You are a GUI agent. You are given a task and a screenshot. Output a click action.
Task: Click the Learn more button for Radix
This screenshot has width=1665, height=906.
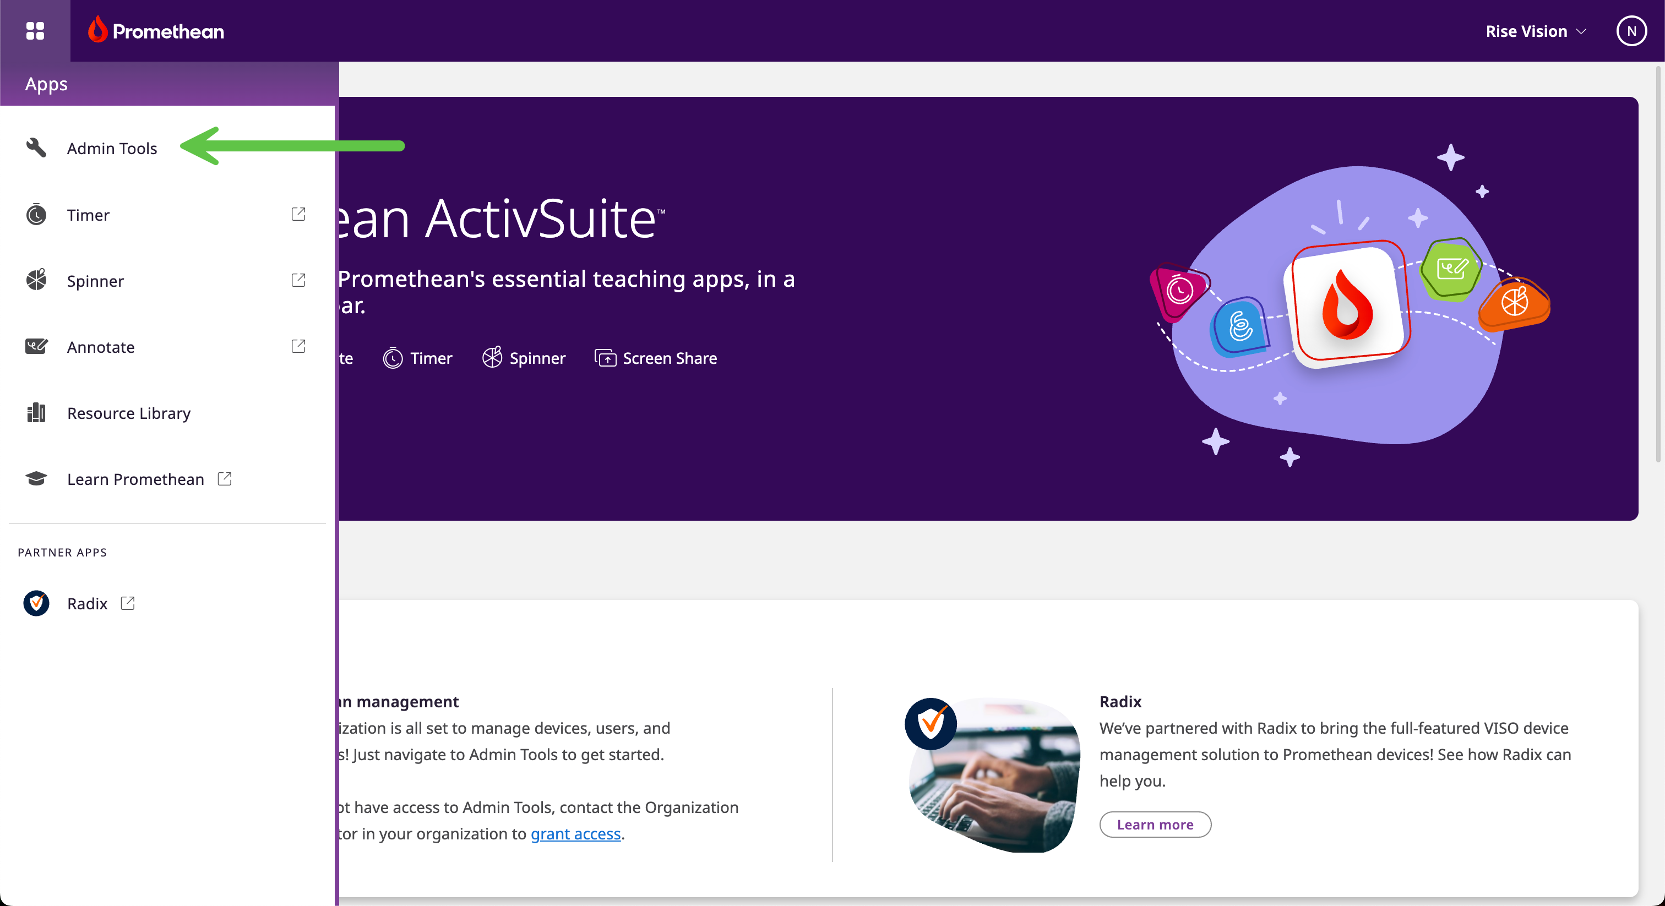(x=1155, y=824)
